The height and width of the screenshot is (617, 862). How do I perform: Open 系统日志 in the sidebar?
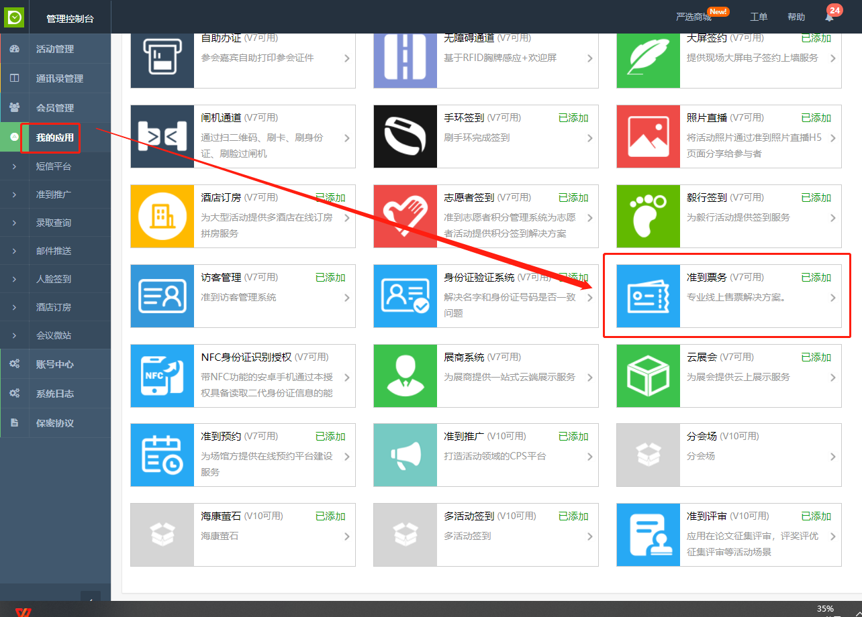[x=55, y=394]
